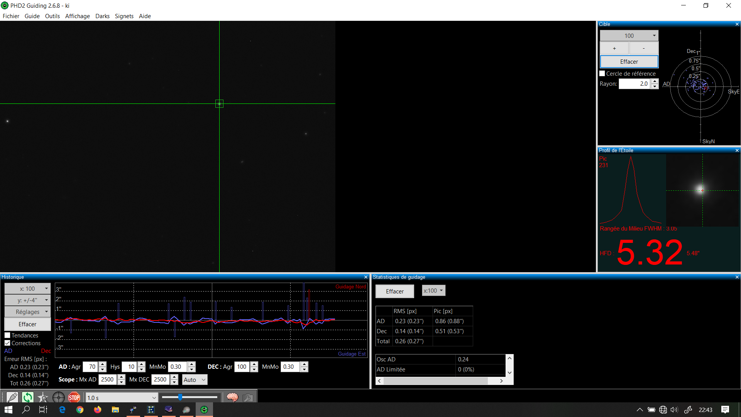The width and height of the screenshot is (741, 417).
Task: Uncheck the Corrections checkbox
Action: pyautogui.click(x=7, y=343)
